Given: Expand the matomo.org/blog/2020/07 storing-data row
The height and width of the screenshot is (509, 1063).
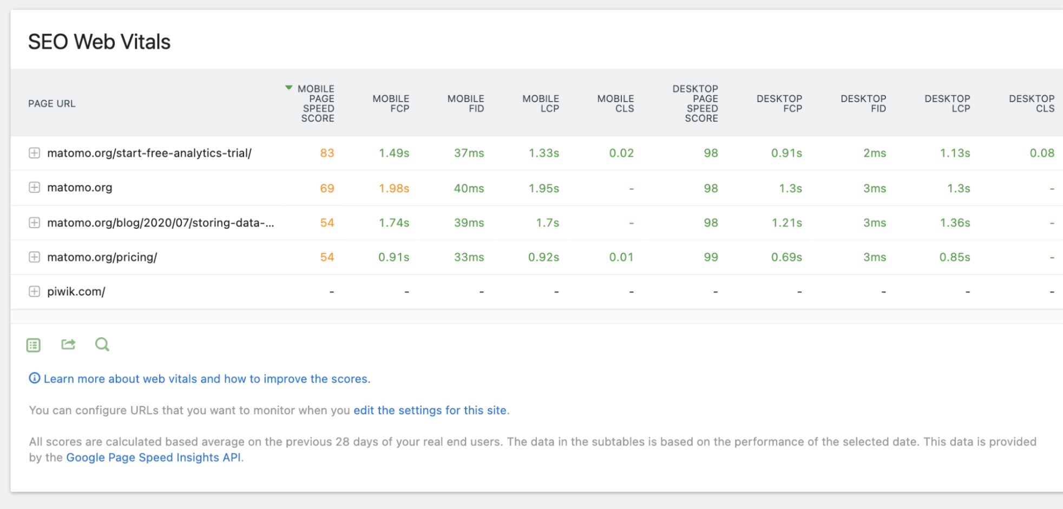Looking at the screenshot, I should click(x=34, y=222).
